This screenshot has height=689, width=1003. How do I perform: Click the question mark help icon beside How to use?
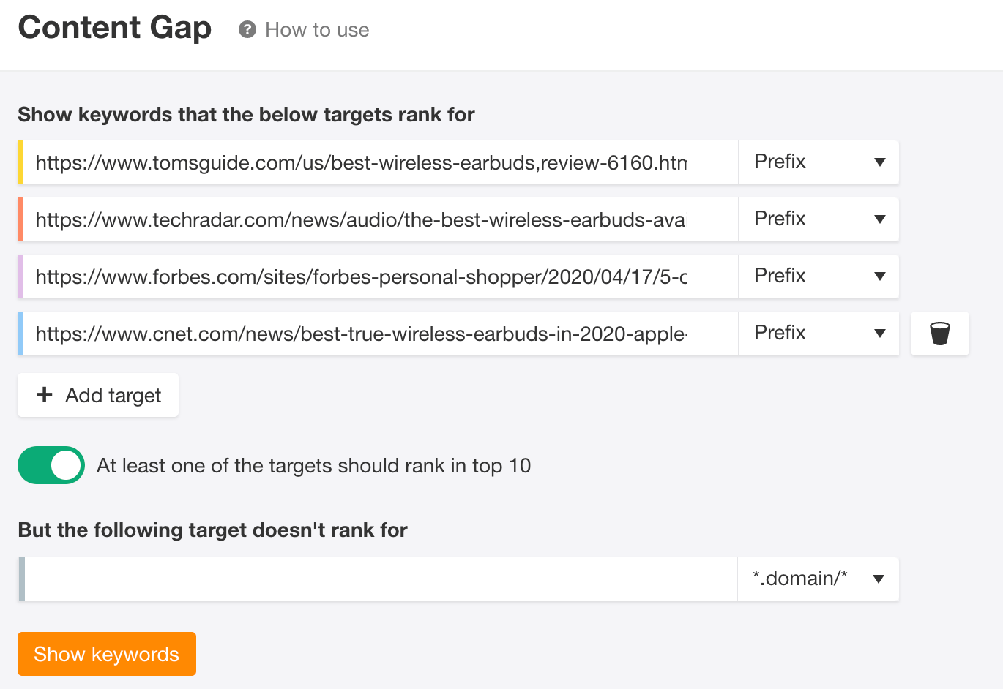click(x=247, y=30)
